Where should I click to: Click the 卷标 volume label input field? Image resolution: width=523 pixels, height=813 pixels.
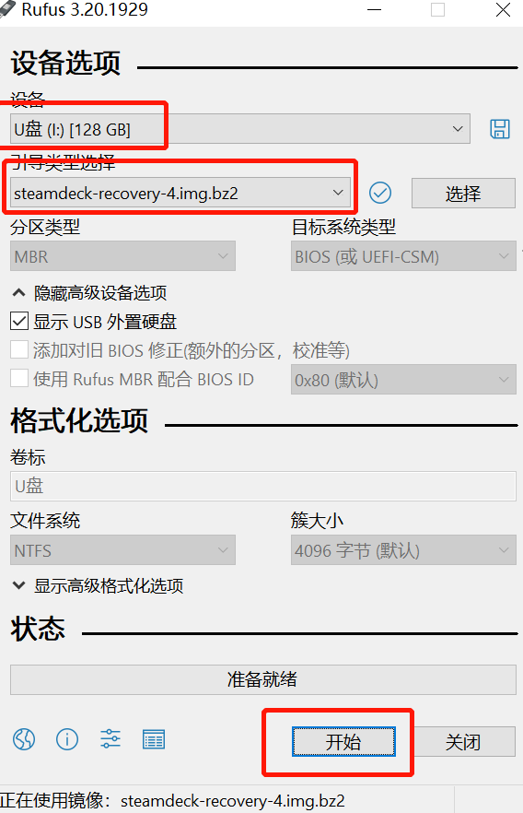(x=263, y=486)
